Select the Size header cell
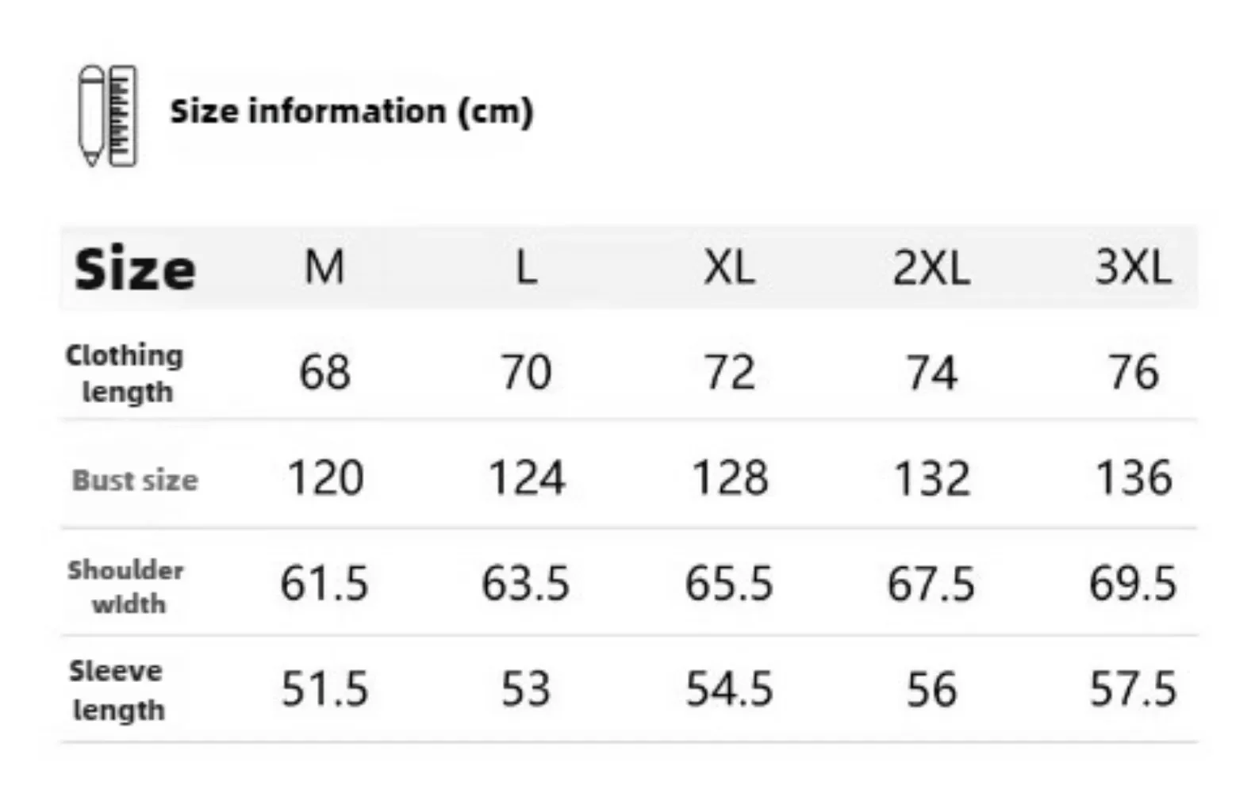1255x793 pixels. 135,269
